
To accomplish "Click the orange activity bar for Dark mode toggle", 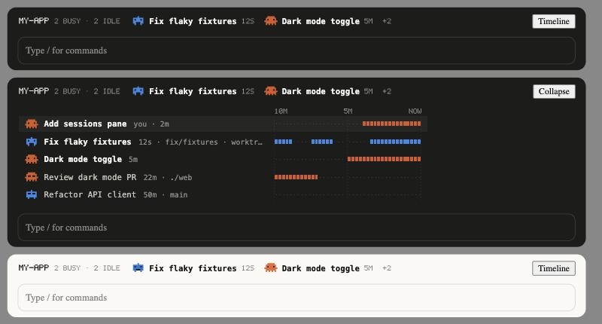I will (385, 159).
